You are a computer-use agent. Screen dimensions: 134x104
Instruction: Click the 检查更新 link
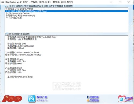94,97
